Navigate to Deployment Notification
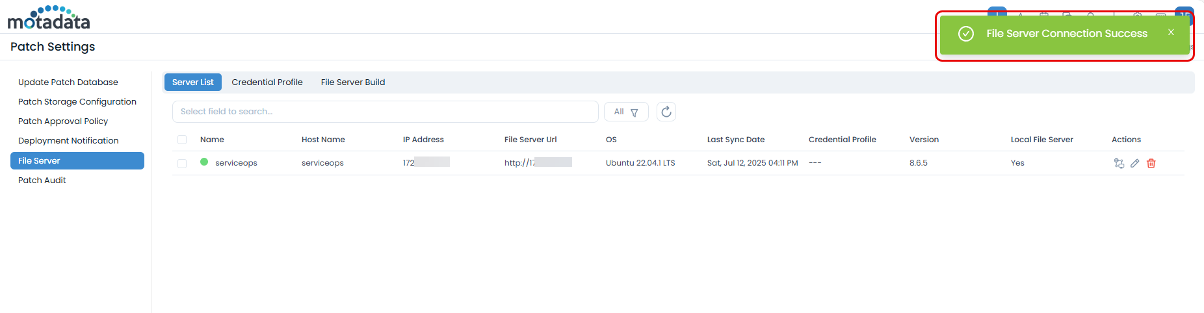Viewport: 1204px width, 313px height. click(x=68, y=141)
